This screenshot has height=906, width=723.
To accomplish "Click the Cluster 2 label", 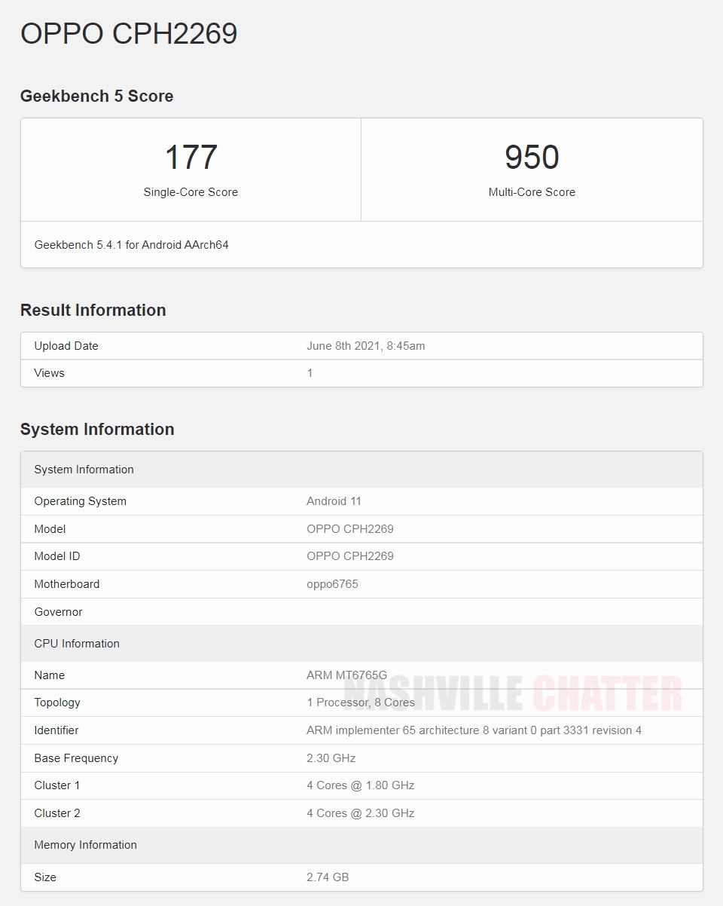I will coord(57,813).
